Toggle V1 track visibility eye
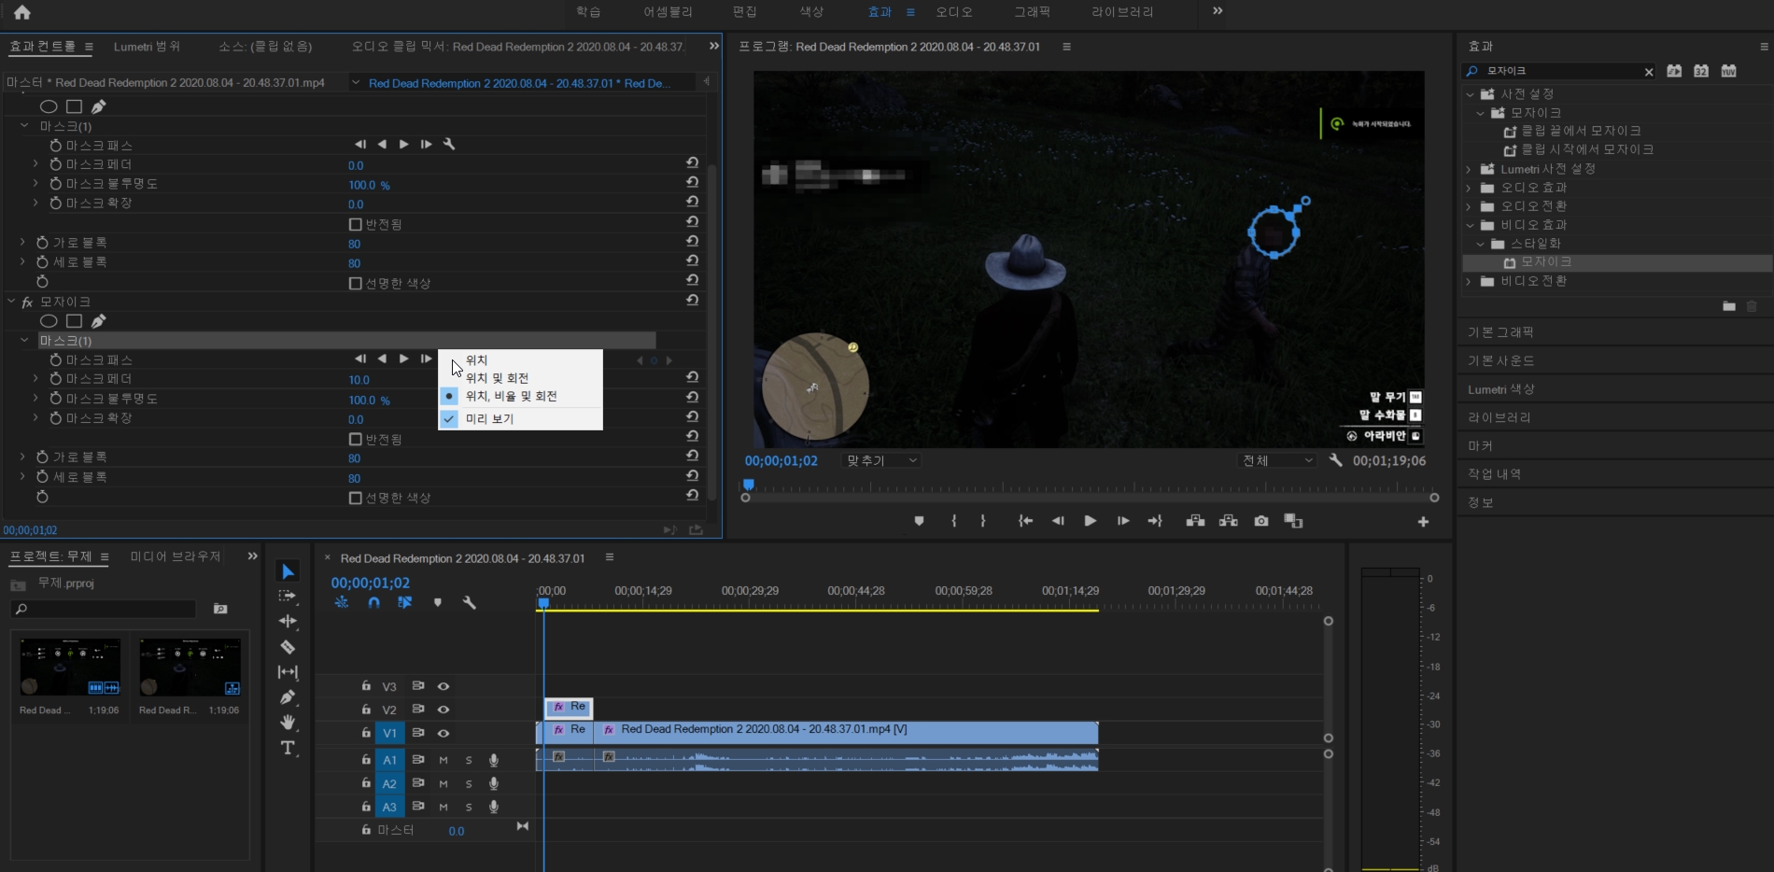1774x872 pixels. point(443,733)
